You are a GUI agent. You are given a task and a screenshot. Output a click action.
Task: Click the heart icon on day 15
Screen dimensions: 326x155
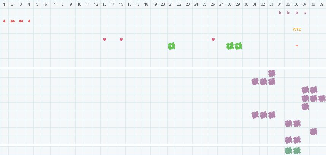tap(121, 39)
